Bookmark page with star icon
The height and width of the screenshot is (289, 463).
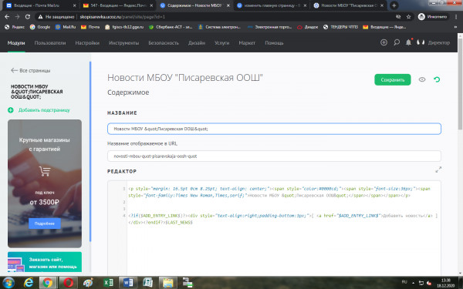click(409, 17)
